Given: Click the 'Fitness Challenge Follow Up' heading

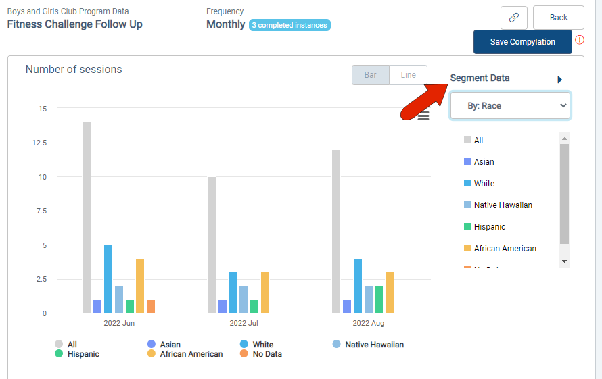Looking at the screenshot, I should [75, 24].
